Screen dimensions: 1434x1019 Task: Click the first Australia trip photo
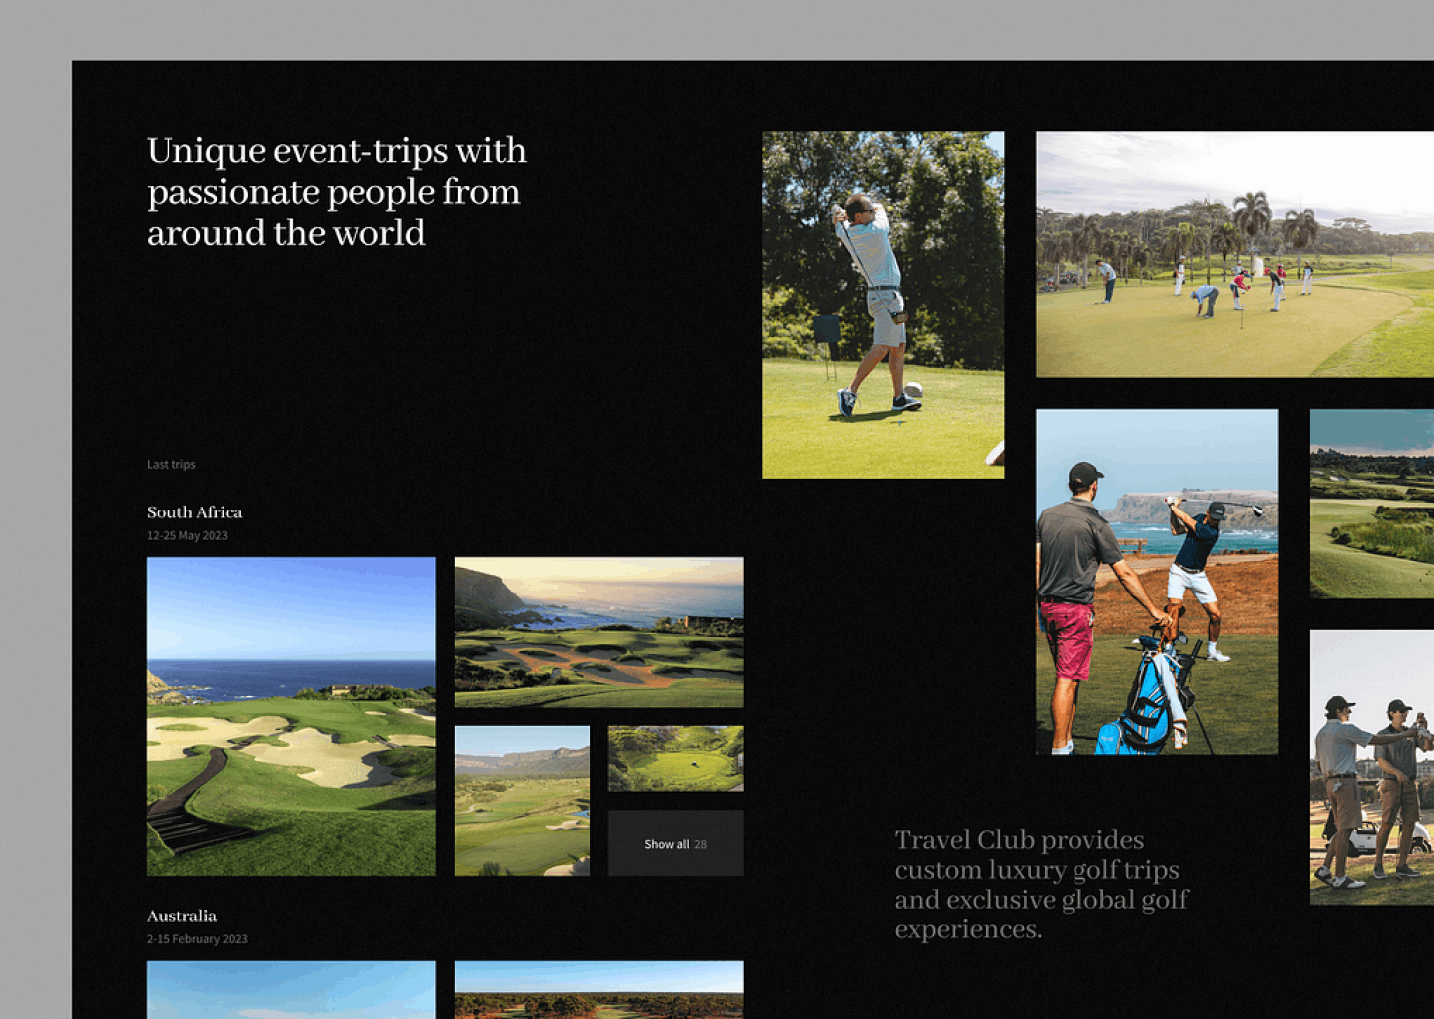coord(291,989)
